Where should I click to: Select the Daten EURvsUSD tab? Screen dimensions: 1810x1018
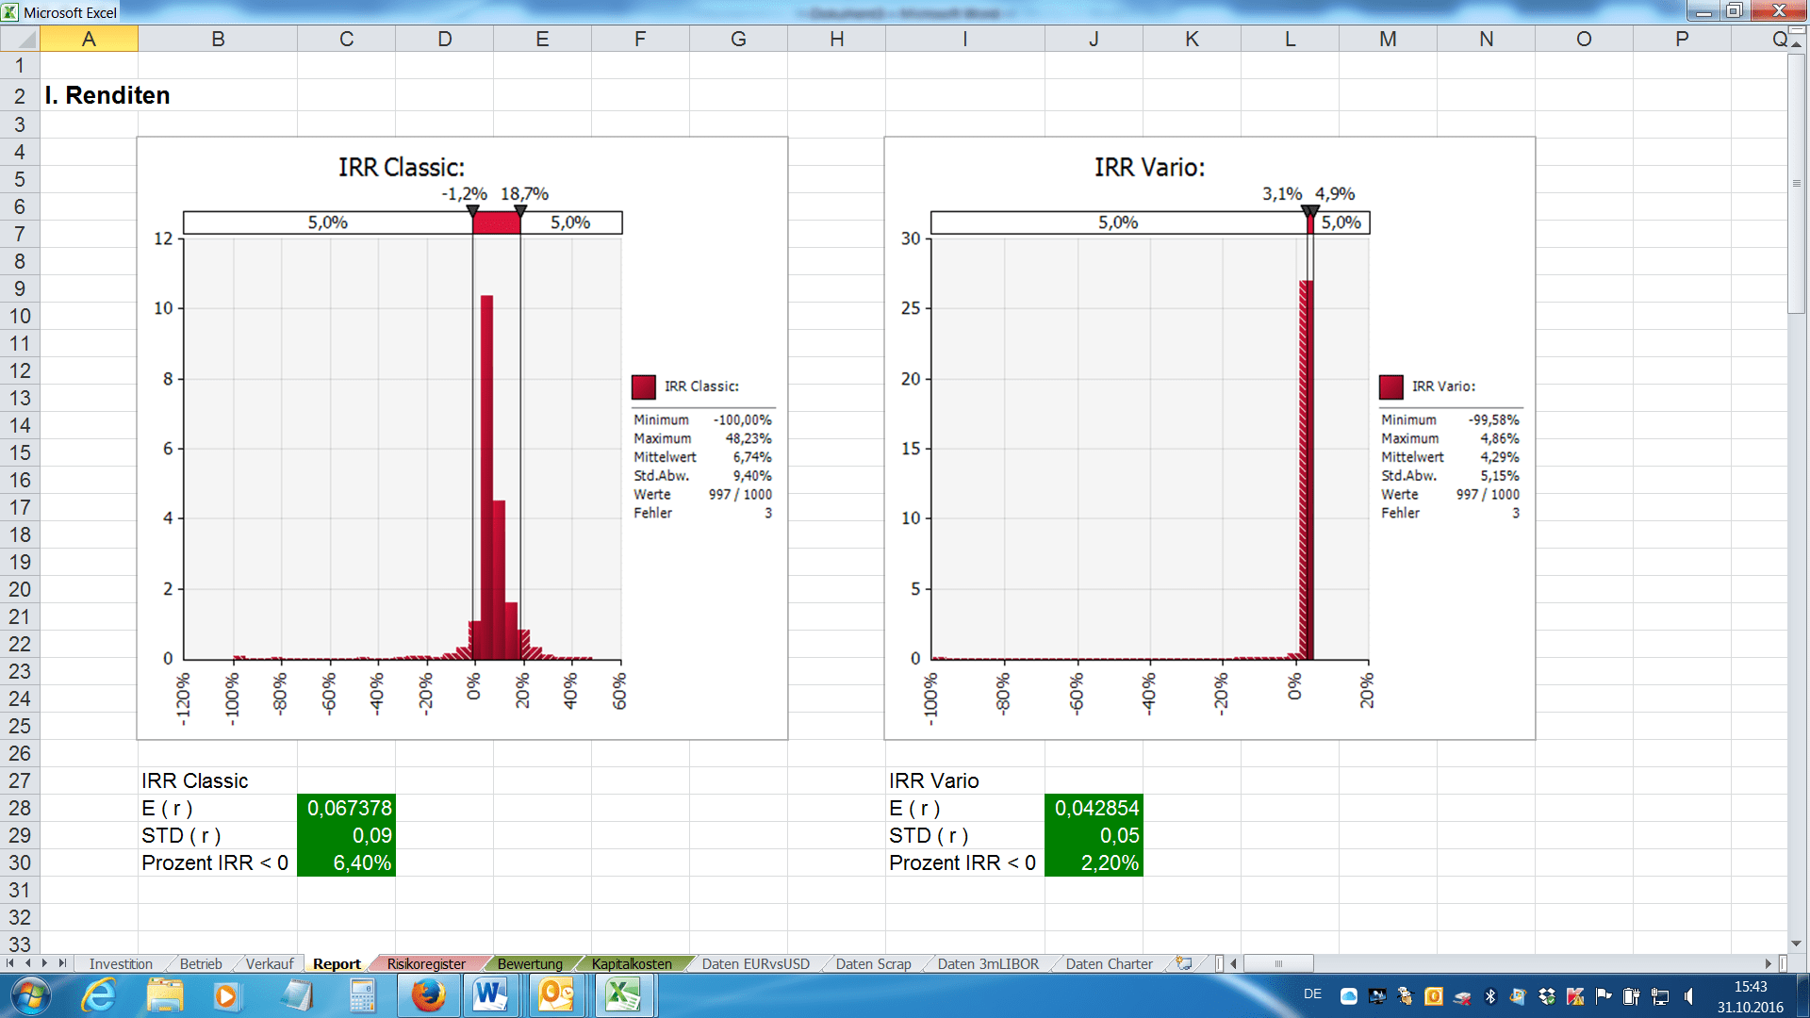[755, 963]
